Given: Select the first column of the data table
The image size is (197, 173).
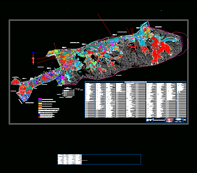Looking at the screenshot, I should [x=90, y=100].
